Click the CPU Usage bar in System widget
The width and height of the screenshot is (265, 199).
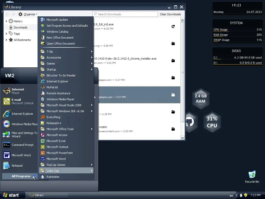pyautogui.click(x=238, y=30)
